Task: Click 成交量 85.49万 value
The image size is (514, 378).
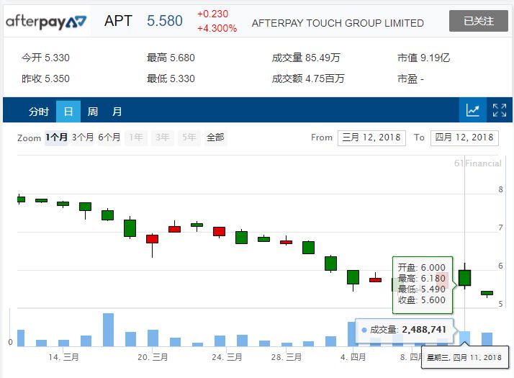Action: coord(306,58)
